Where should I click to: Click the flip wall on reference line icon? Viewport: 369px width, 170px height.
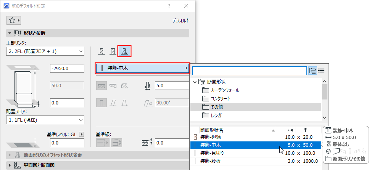coord(116,143)
